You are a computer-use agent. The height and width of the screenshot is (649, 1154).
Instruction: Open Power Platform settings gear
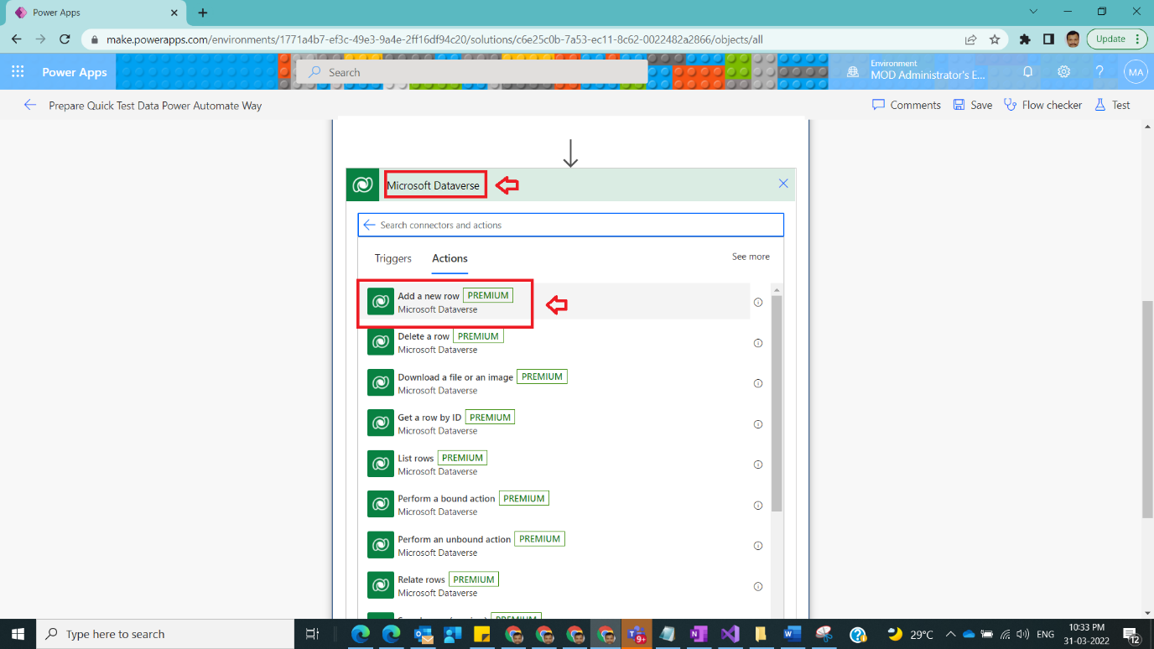point(1063,72)
